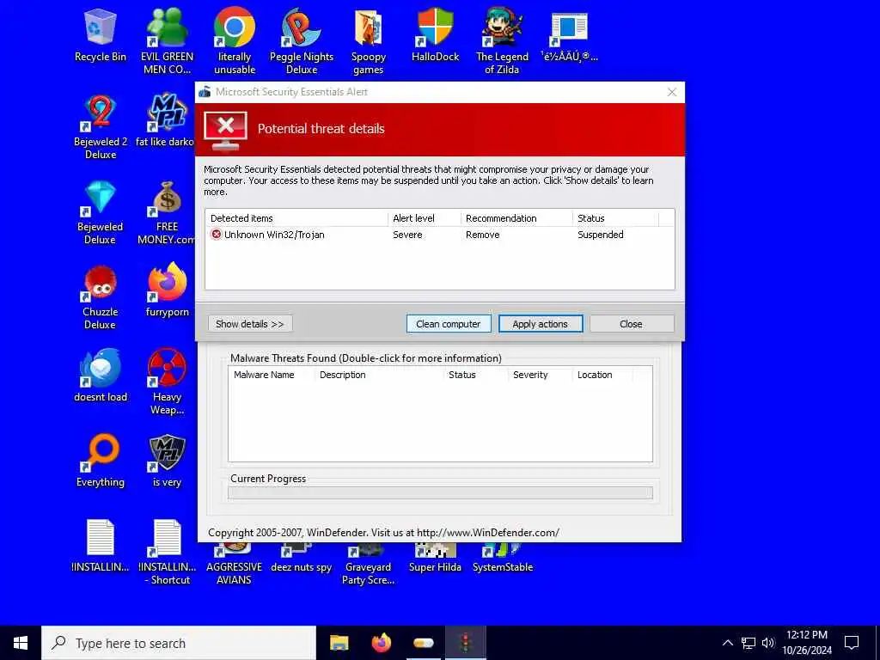880x660 pixels.
Task: Click the 'Remove' recommendation cell
Action: pyautogui.click(x=483, y=235)
